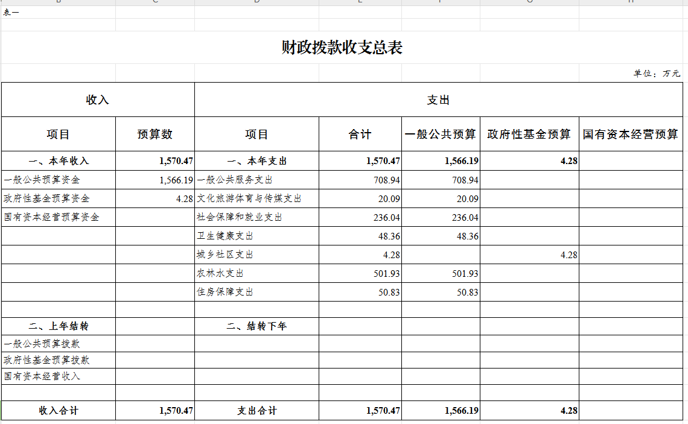Click the 一般公共预算拨款 cell
The width and height of the screenshot is (688, 424).
[x=59, y=343]
